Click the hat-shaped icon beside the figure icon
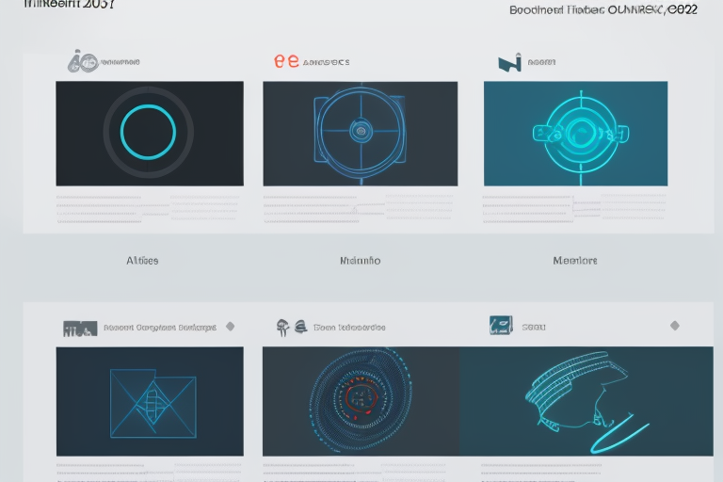 click(x=299, y=328)
